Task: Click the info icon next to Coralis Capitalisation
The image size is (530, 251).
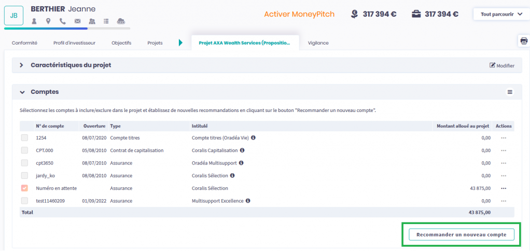Action: tap(242, 150)
